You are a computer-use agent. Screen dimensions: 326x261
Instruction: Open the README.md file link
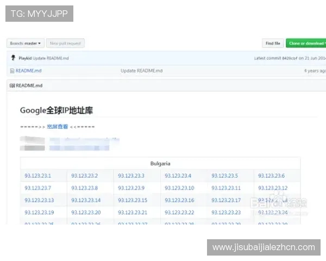29,71
